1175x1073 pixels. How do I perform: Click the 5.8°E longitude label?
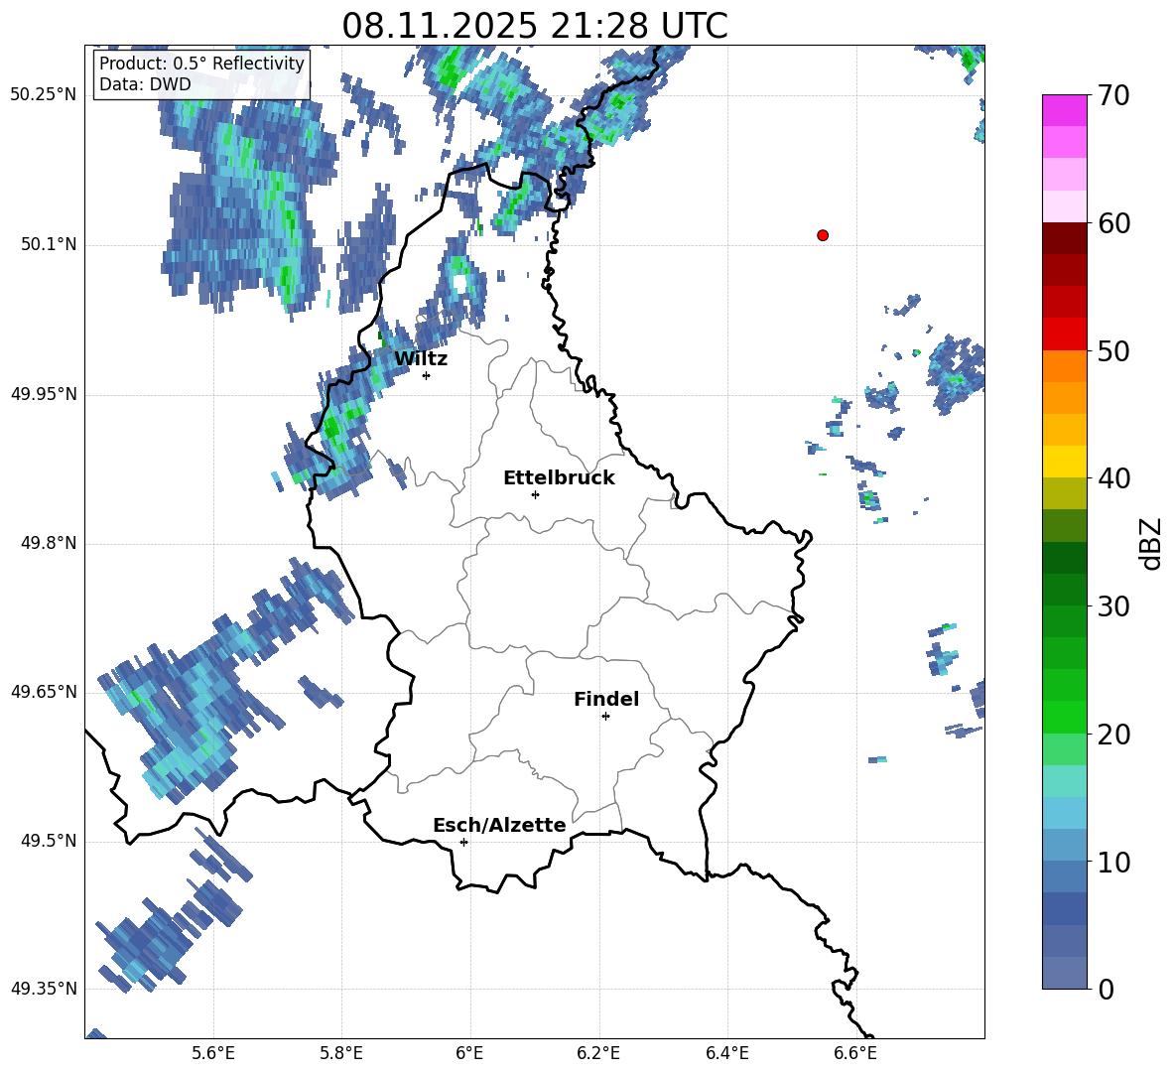coord(341,1053)
